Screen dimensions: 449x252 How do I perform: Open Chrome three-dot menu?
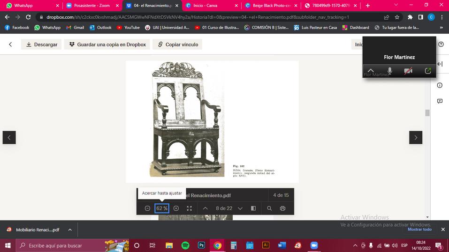coord(441,17)
